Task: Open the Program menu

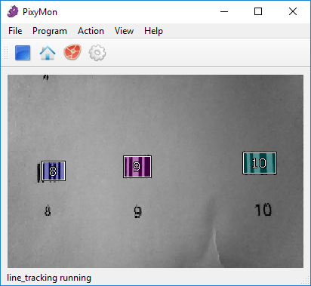Action: [x=50, y=31]
